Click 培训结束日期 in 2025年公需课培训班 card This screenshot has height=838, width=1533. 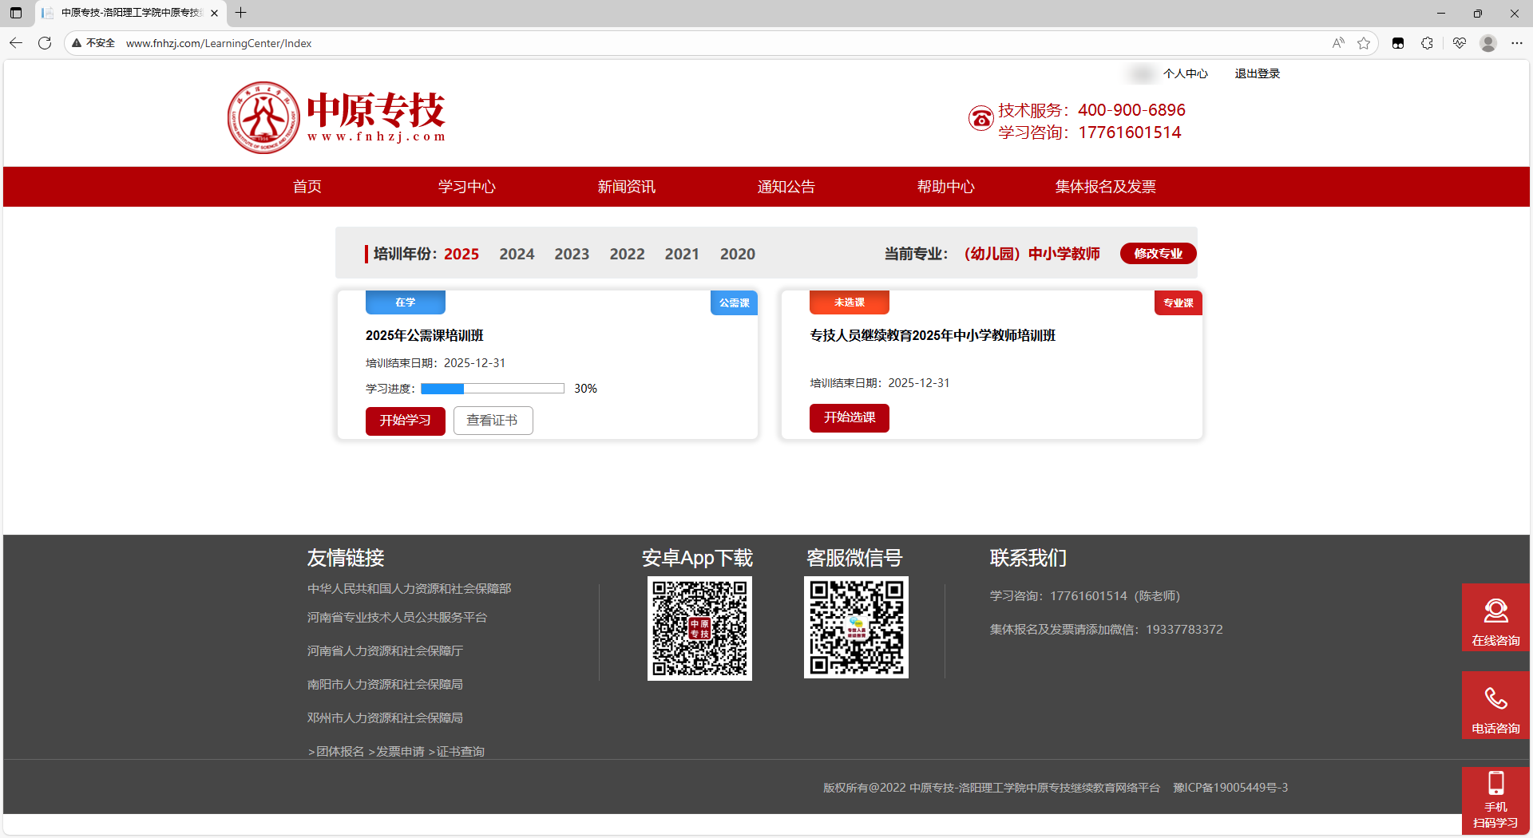pyautogui.click(x=435, y=363)
